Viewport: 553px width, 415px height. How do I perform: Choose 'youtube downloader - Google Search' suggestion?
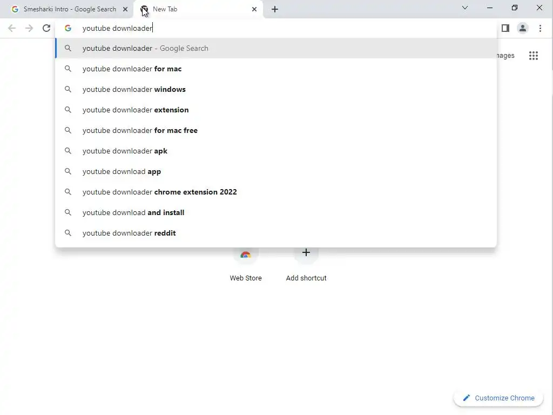[x=276, y=48]
